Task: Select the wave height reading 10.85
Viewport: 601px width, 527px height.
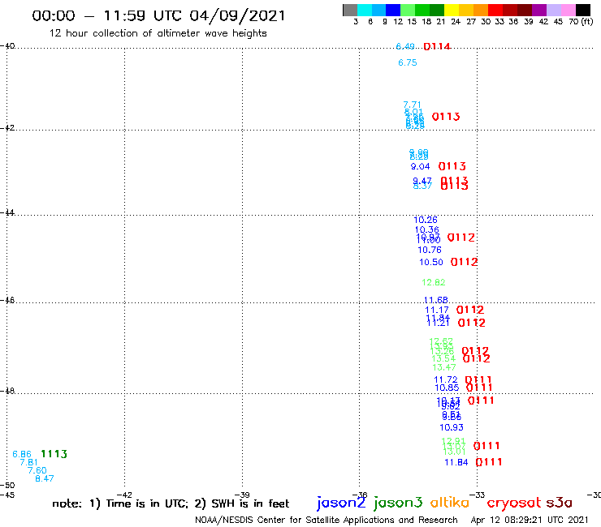Action: (x=447, y=388)
